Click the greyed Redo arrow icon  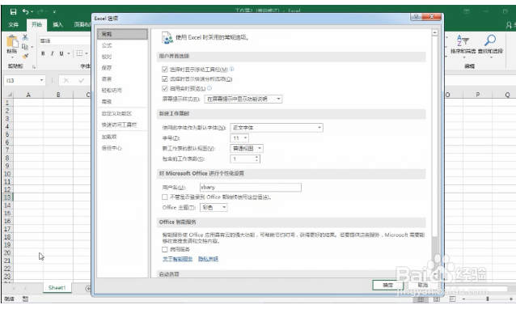tap(40, 12)
